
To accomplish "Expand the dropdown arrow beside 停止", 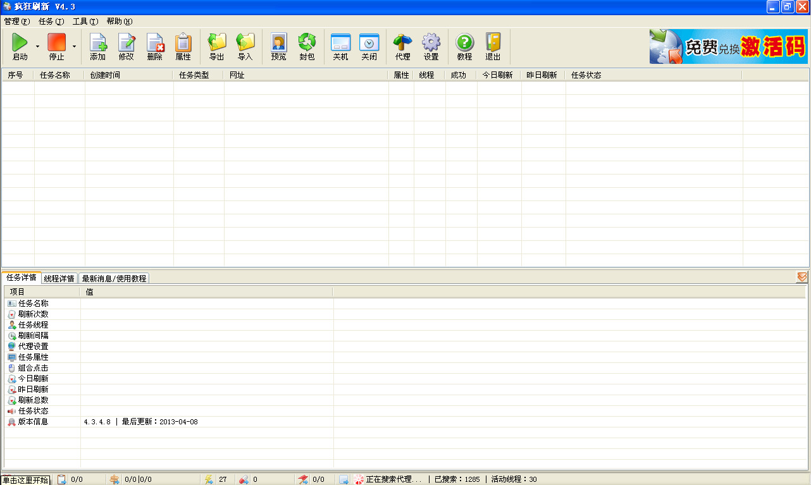I will click(x=74, y=47).
